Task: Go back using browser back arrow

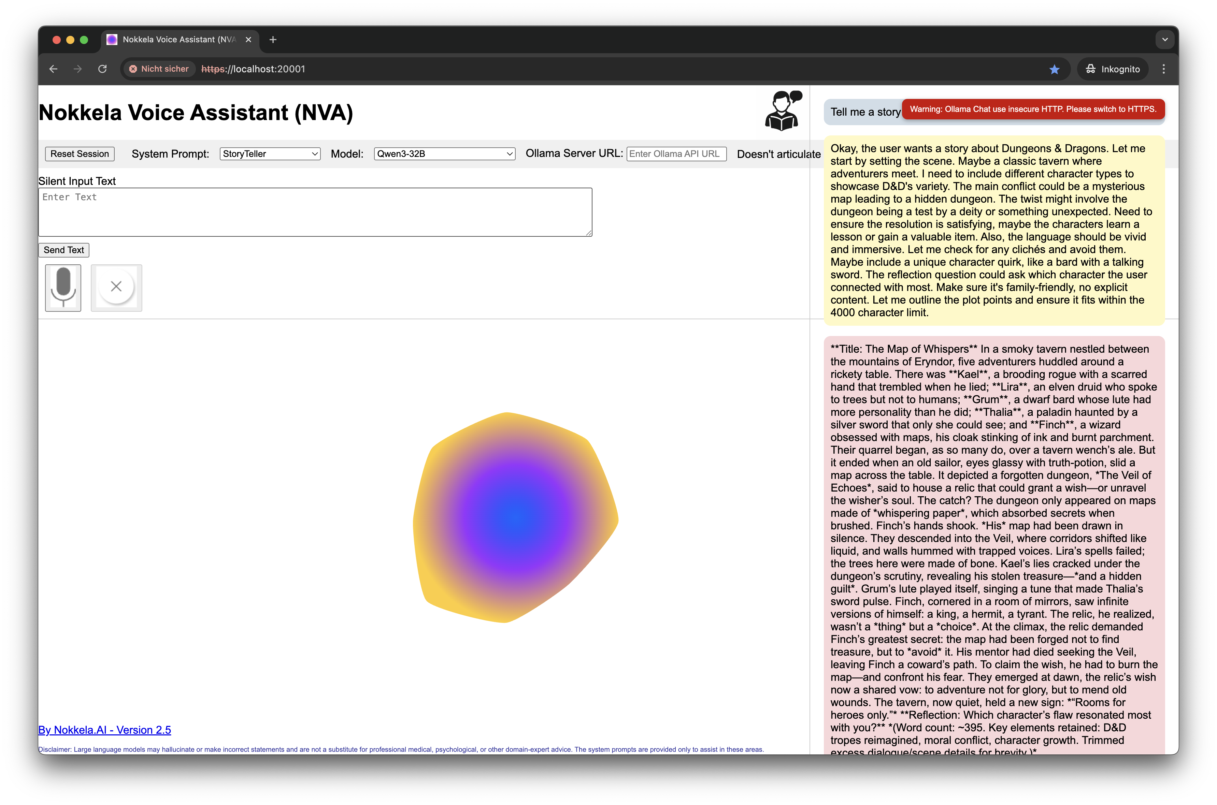Action: (x=53, y=69)
